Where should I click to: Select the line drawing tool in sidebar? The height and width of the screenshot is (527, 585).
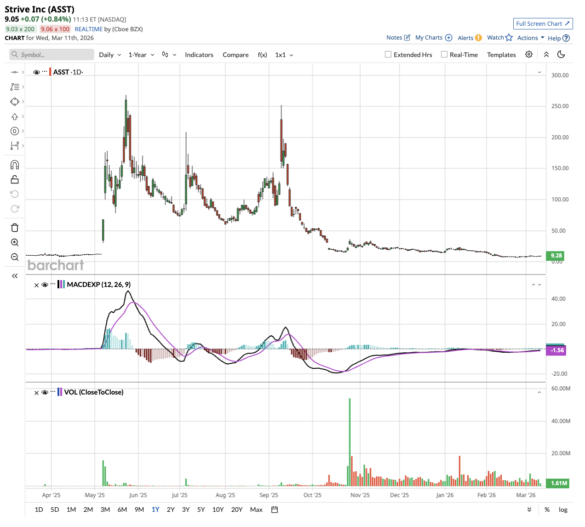(x=15, y=72)
